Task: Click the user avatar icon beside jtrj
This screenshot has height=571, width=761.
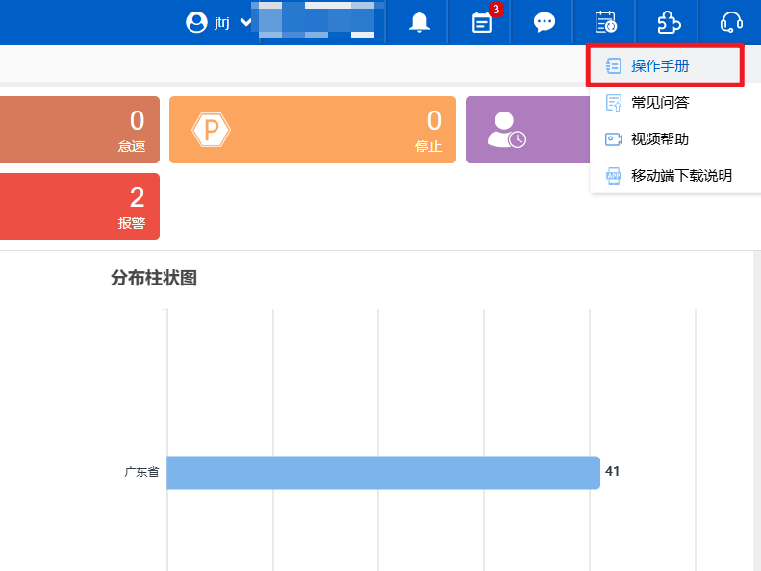Action: (196, 22)
